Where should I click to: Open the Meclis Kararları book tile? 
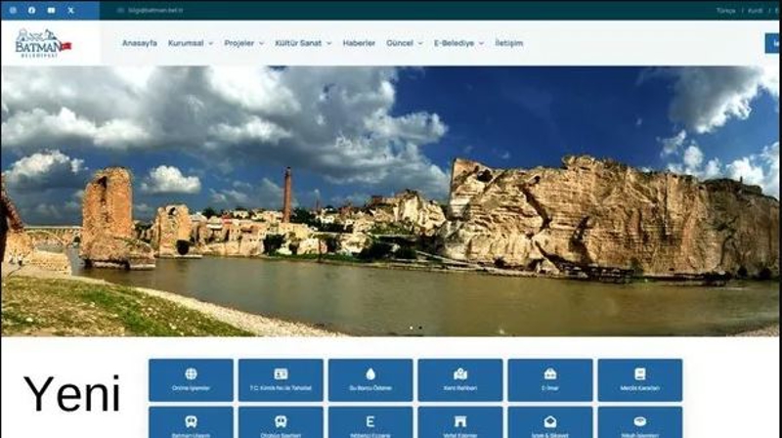pos(640,379)
